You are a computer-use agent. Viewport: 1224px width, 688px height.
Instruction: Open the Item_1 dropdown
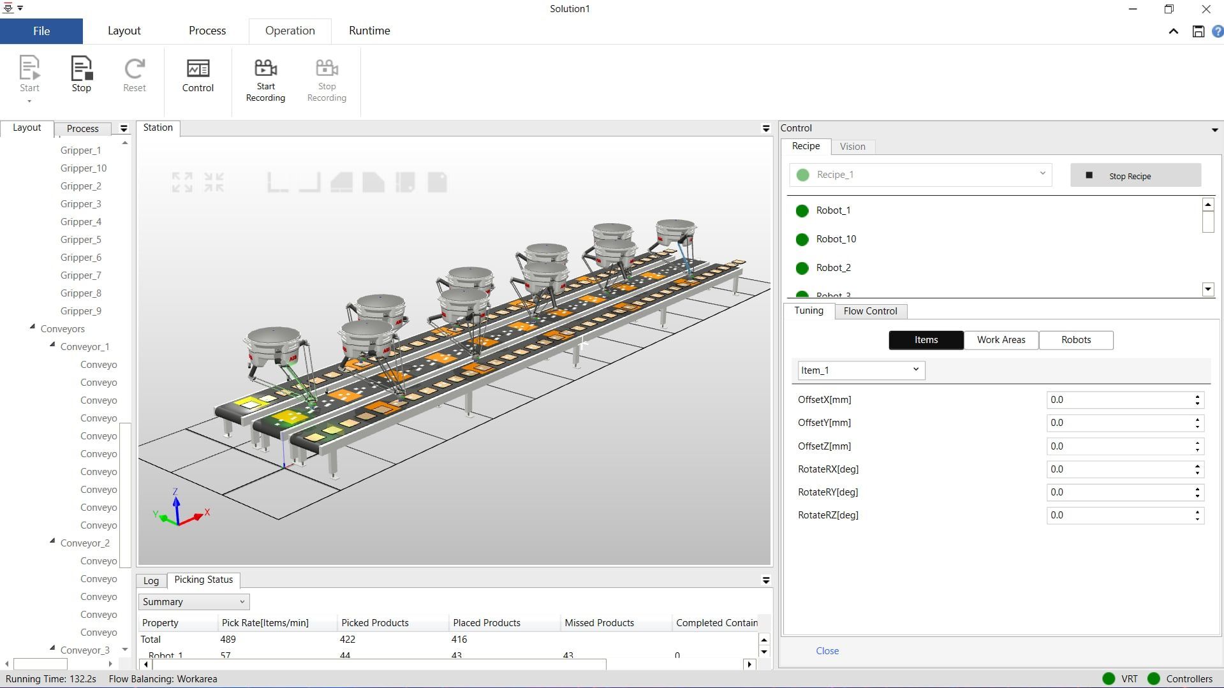(915, 370)
